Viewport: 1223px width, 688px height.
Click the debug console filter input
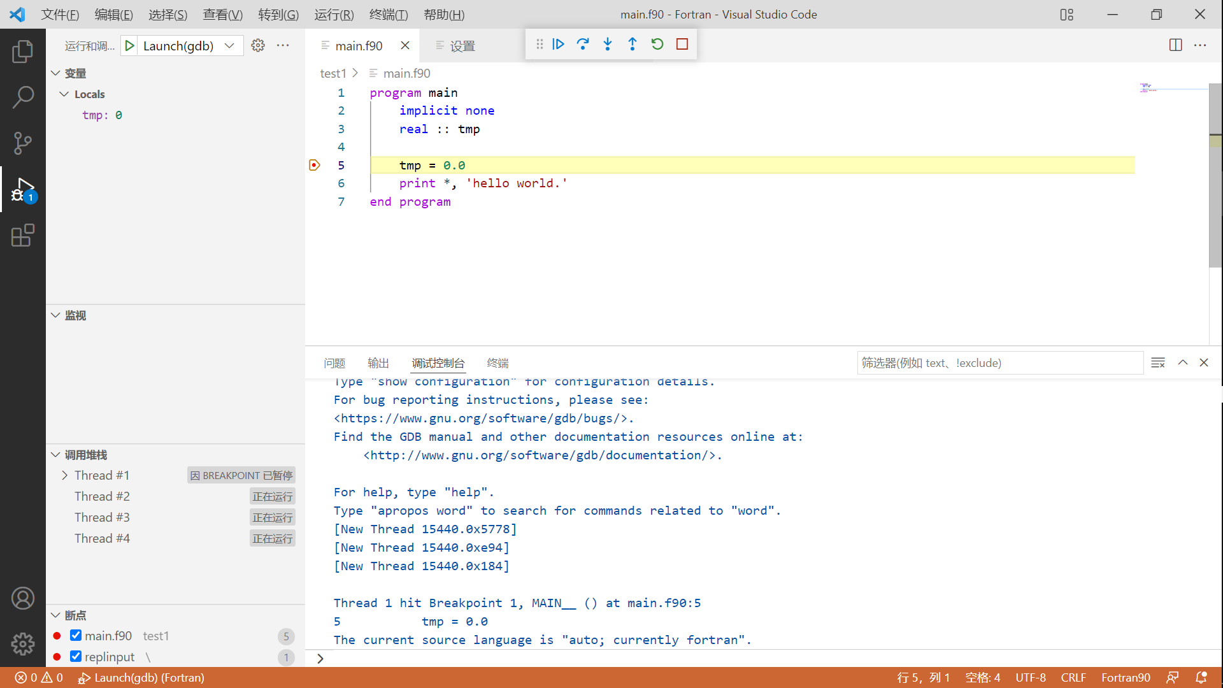[999, 363]
